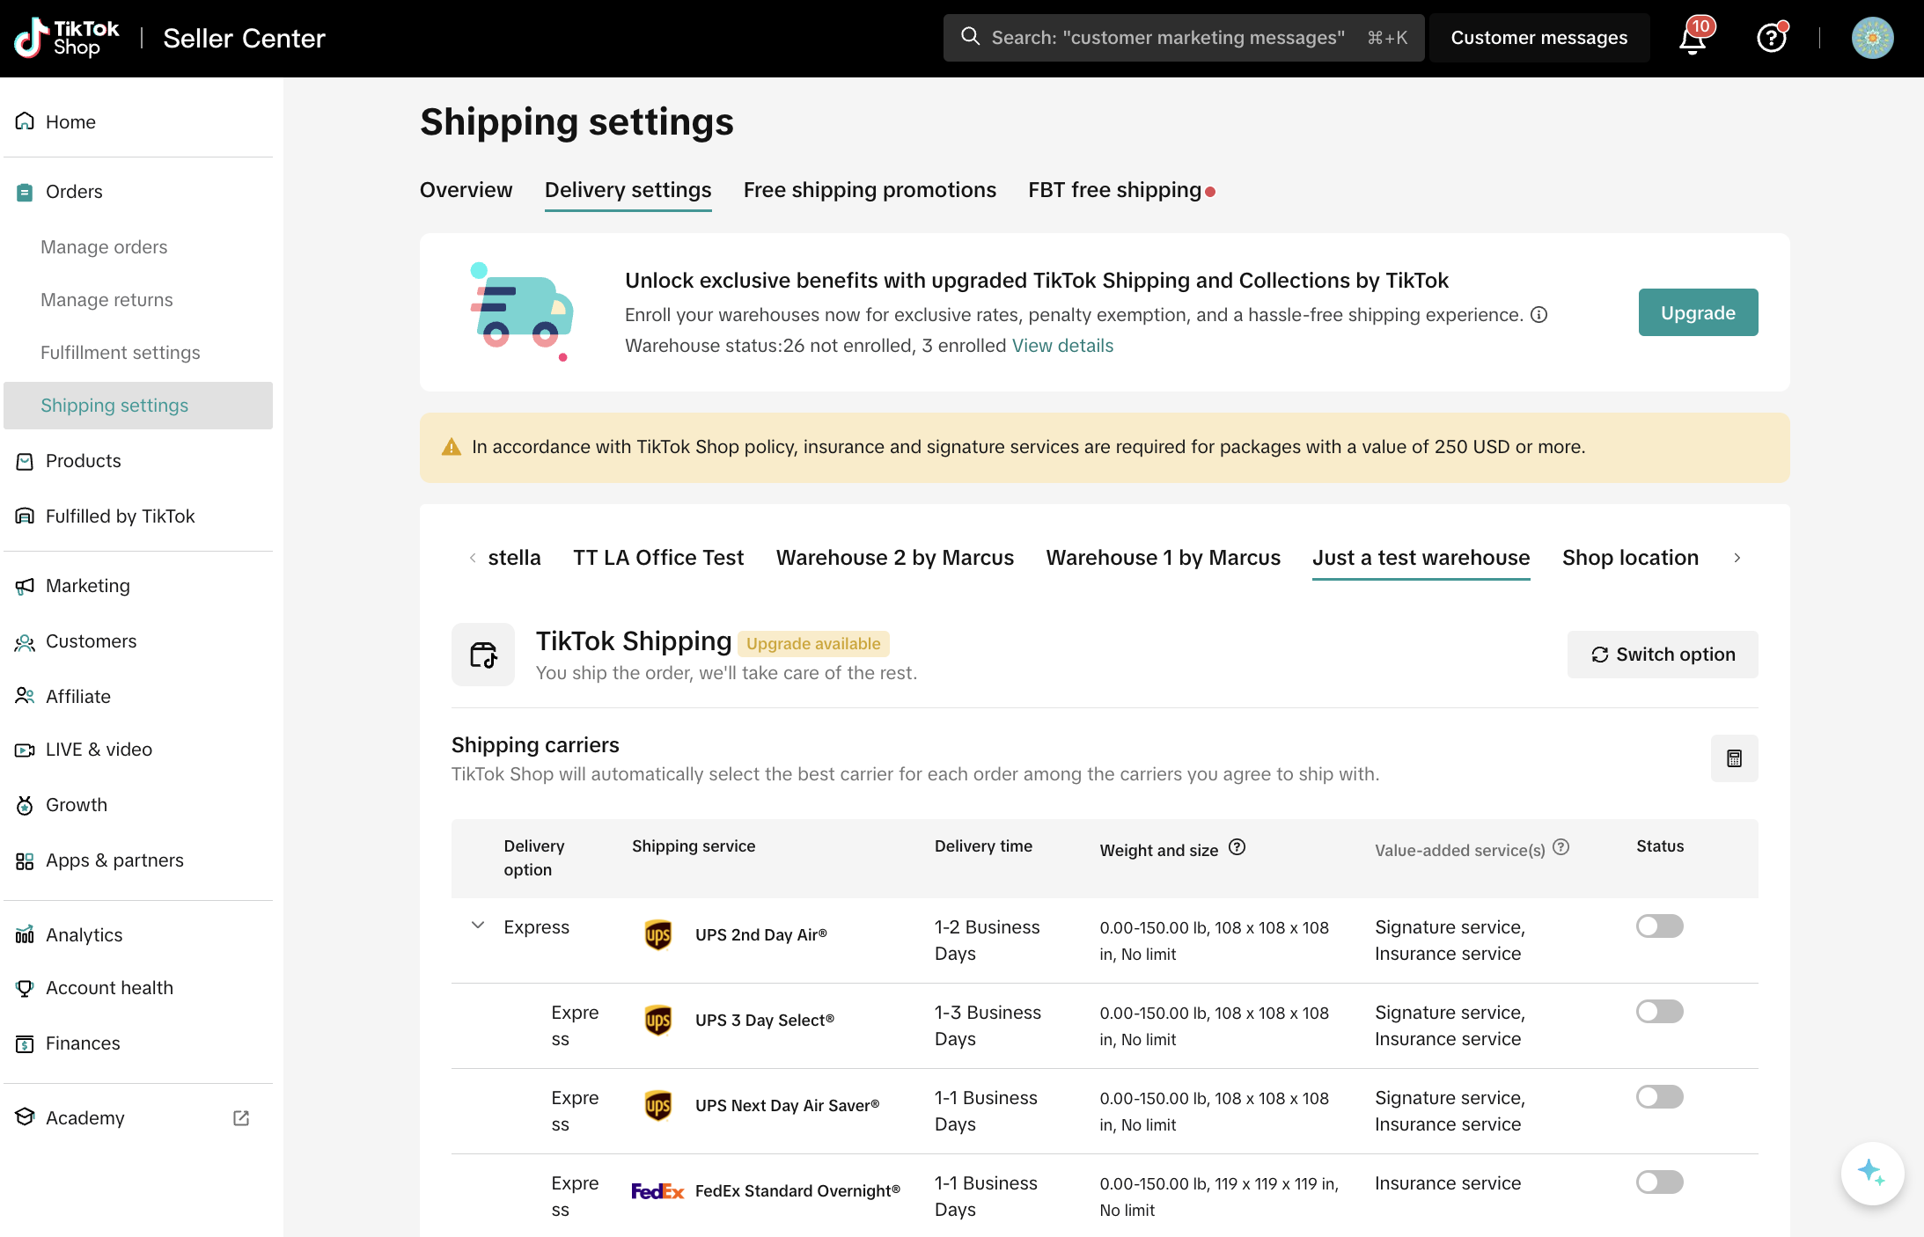Click the AI assistant sparkle button
The image size is (1924, 1237).
click(1872, 1173)
